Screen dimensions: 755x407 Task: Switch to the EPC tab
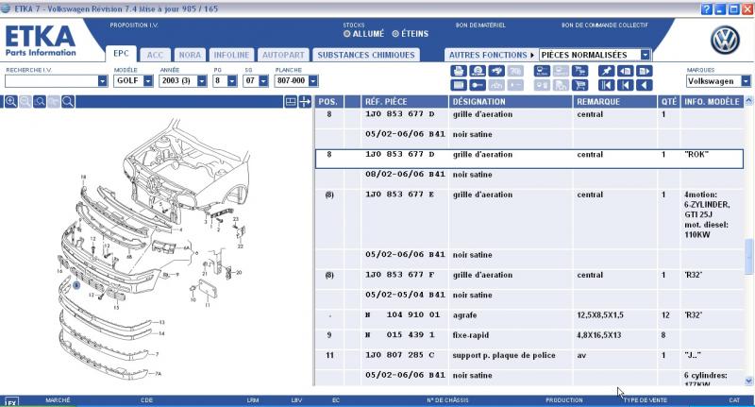point(121,54)
